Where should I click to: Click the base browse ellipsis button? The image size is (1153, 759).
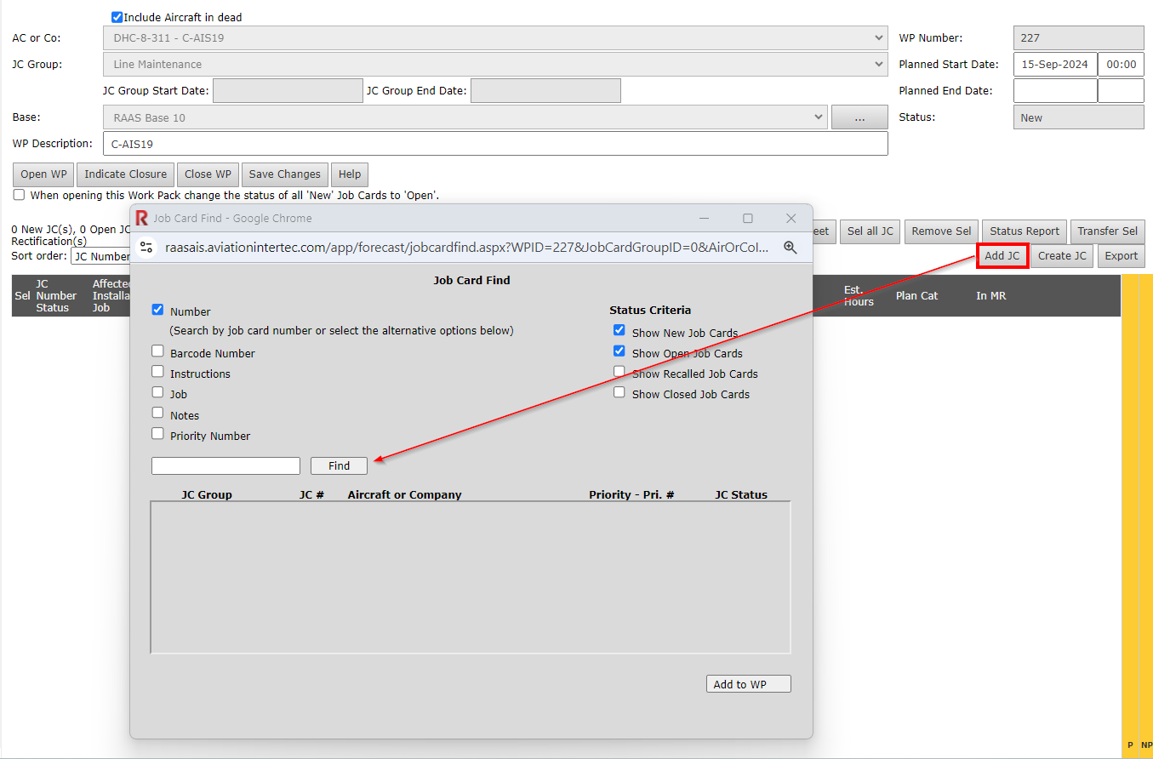(859, 118)
